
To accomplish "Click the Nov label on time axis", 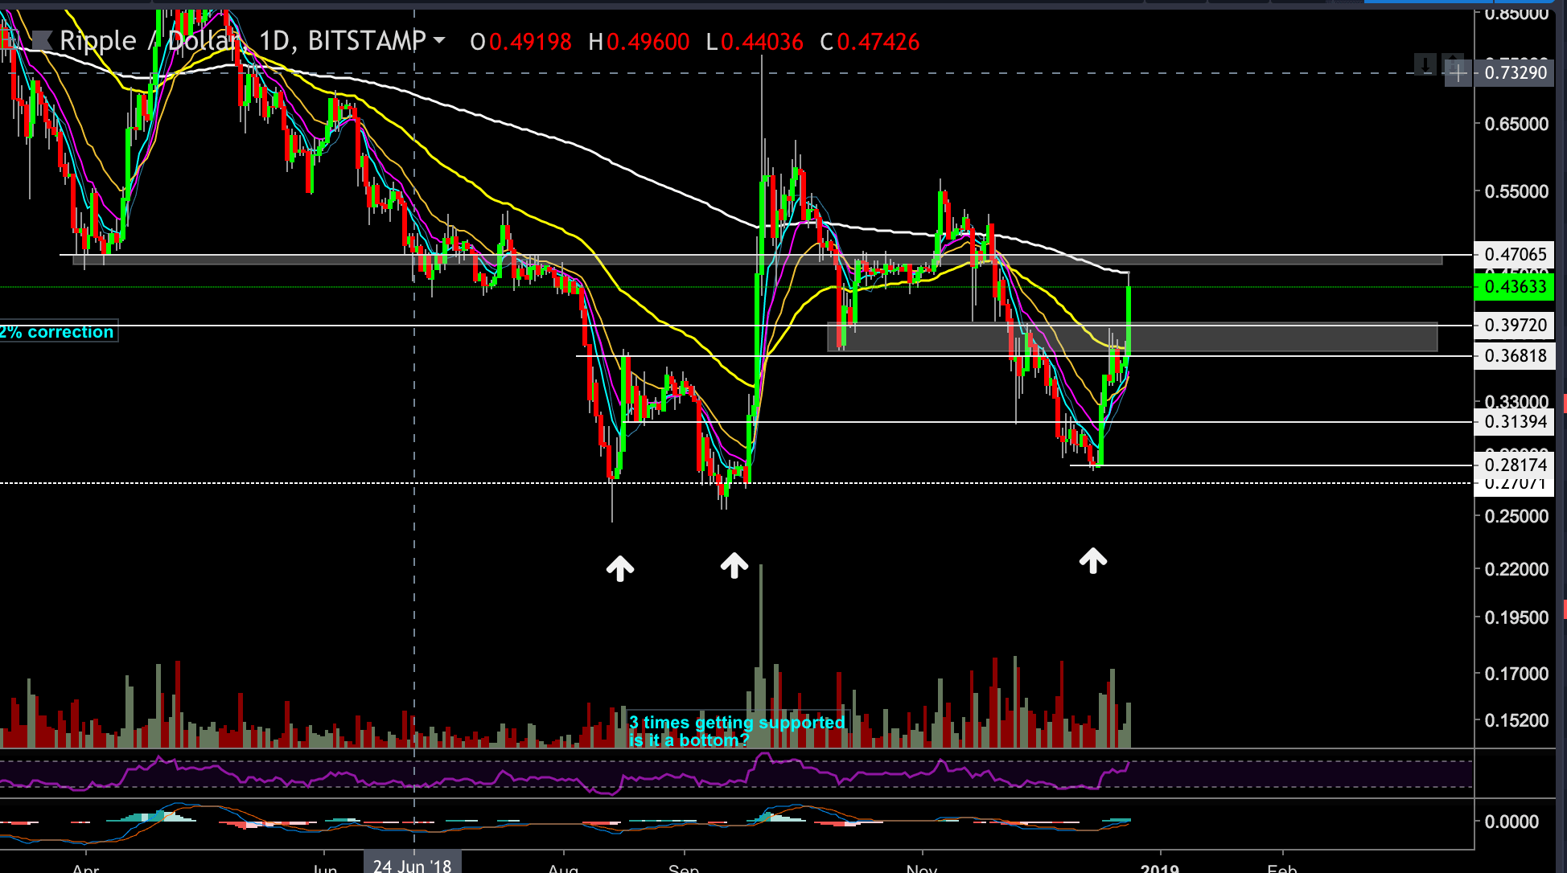I will point(922,868).
